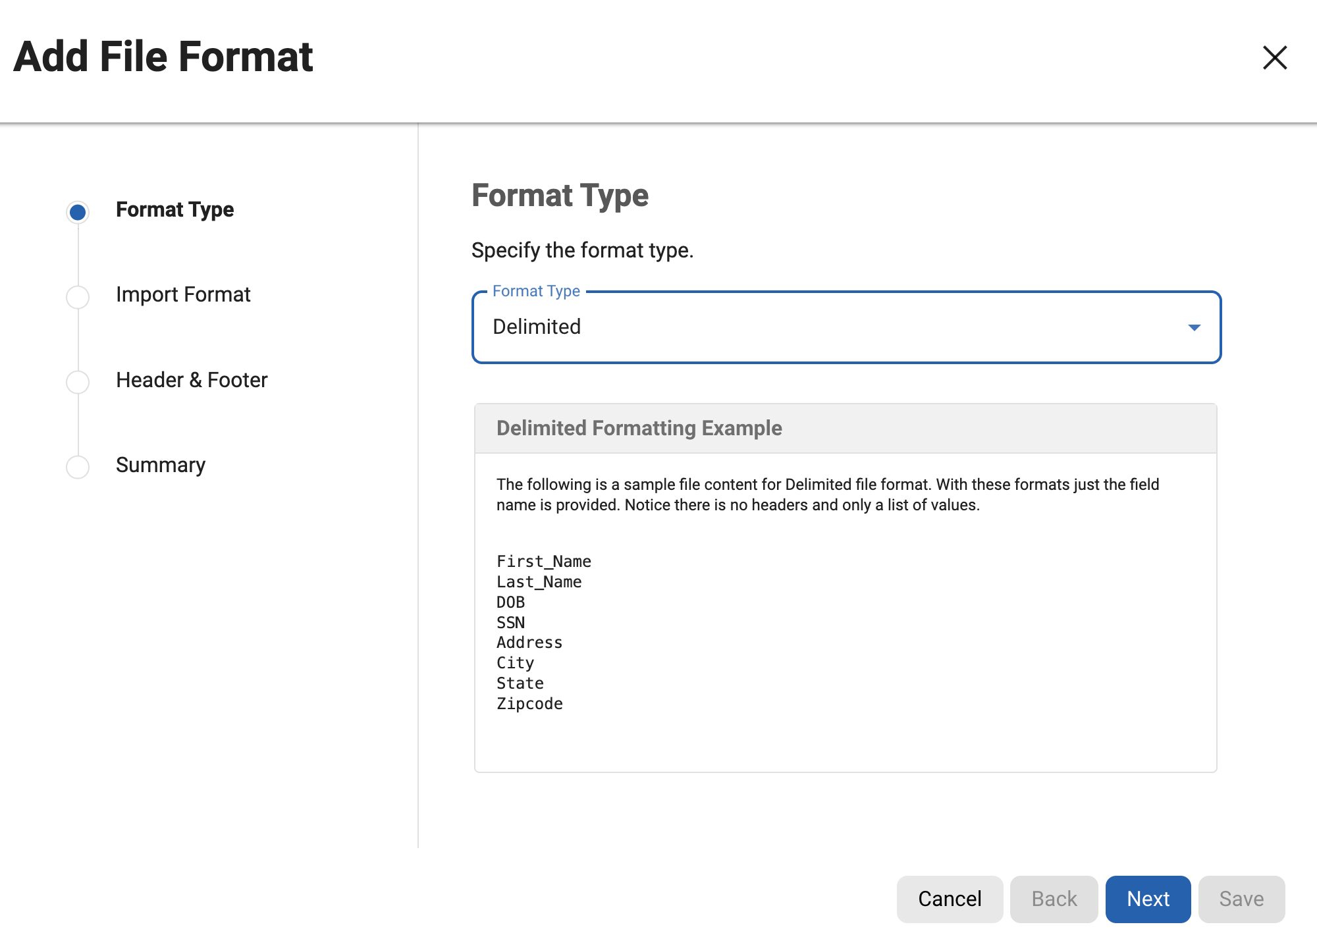Click the disabled Back button

[x=1053, y=898]
